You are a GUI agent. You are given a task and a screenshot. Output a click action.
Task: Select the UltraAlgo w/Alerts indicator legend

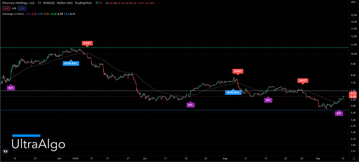point(13,14)
